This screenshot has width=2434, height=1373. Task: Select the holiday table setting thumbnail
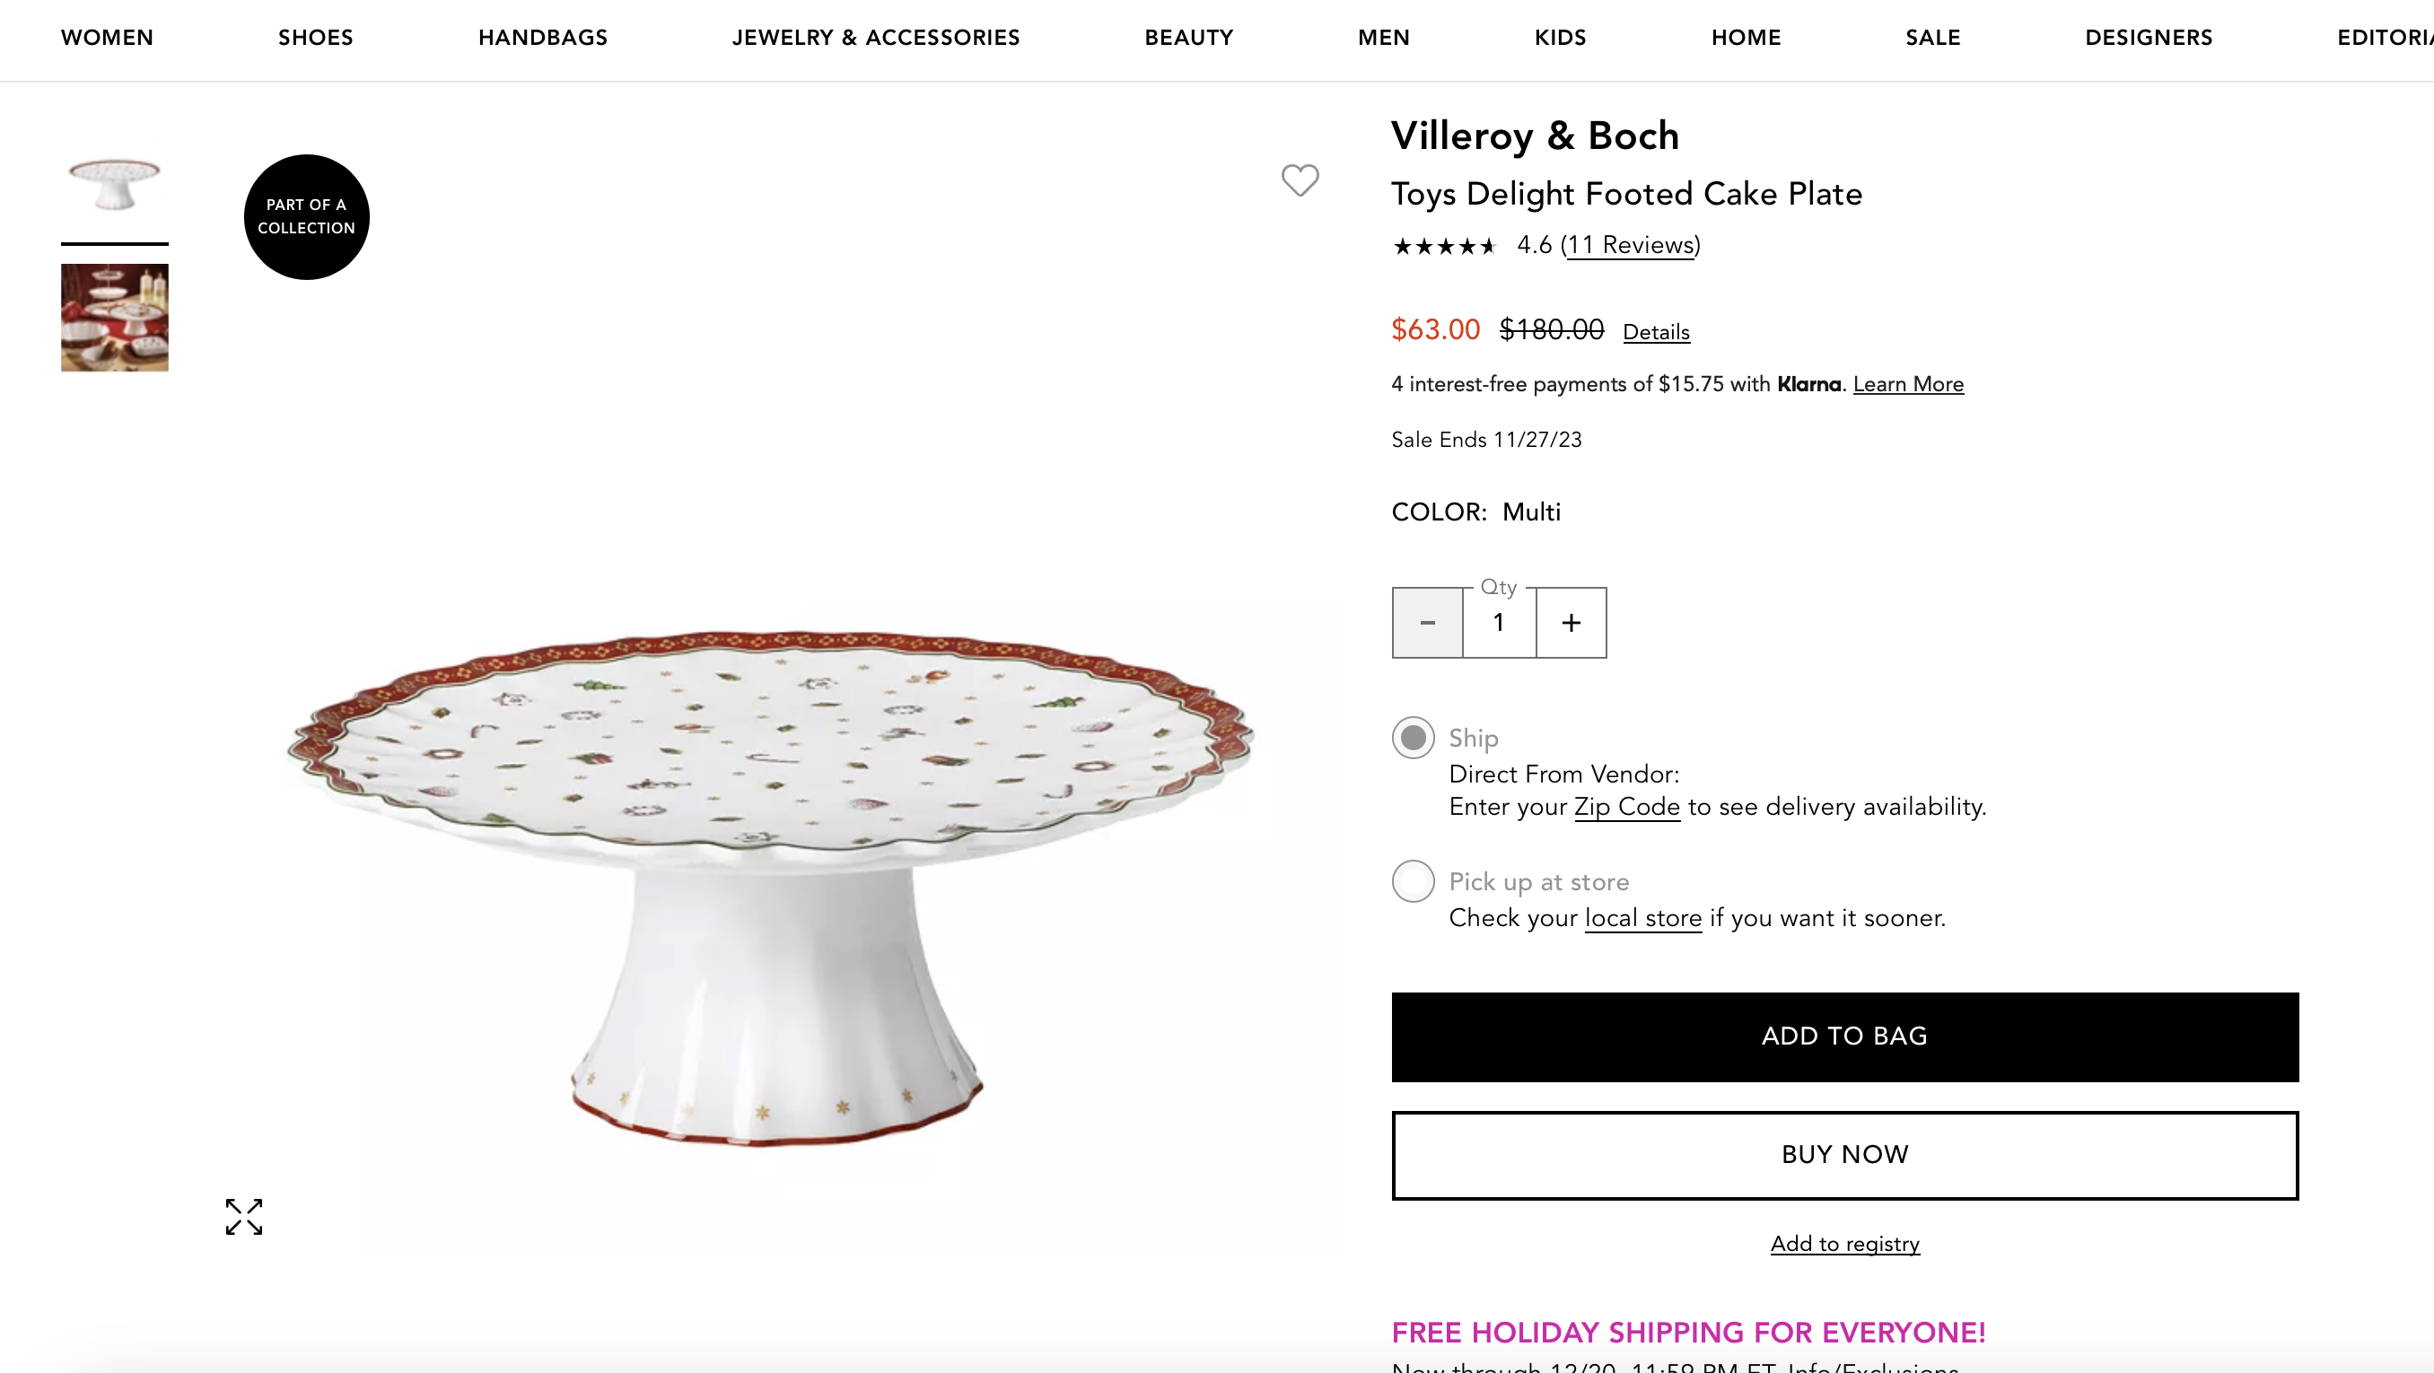[114, 318]
